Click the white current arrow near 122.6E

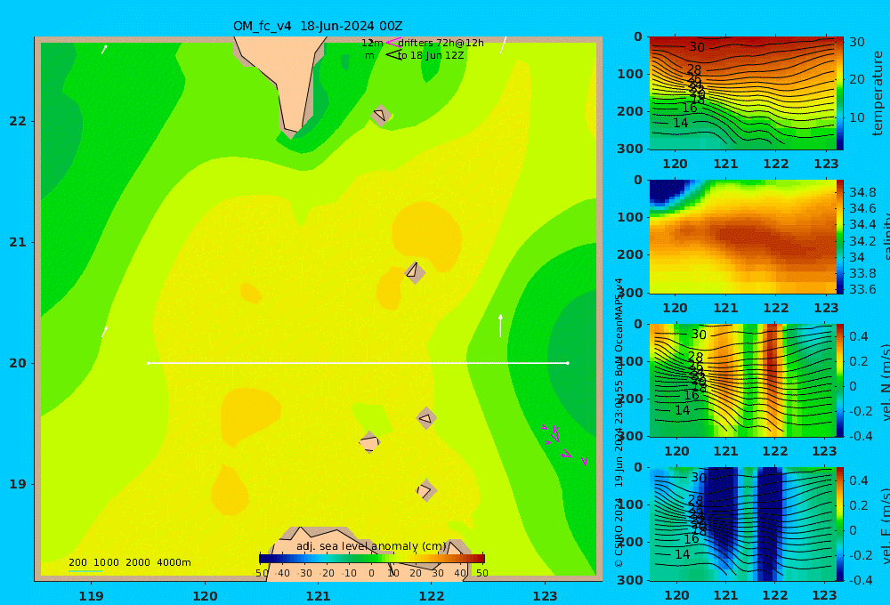coord(500,326)
